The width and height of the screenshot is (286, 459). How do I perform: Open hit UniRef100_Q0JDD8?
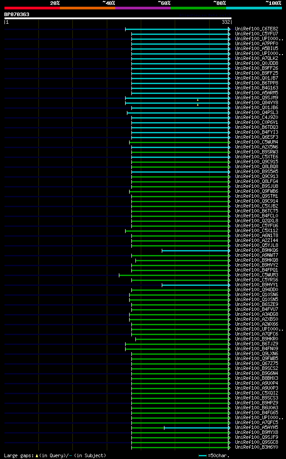[257, 63]
